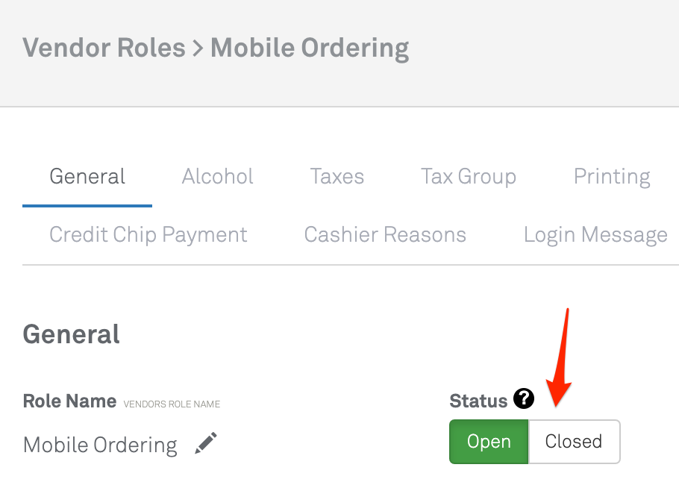Image resolution: width=679 pixels, height=488 pixels.
Task: Click the Status field label
Action: 478,401
